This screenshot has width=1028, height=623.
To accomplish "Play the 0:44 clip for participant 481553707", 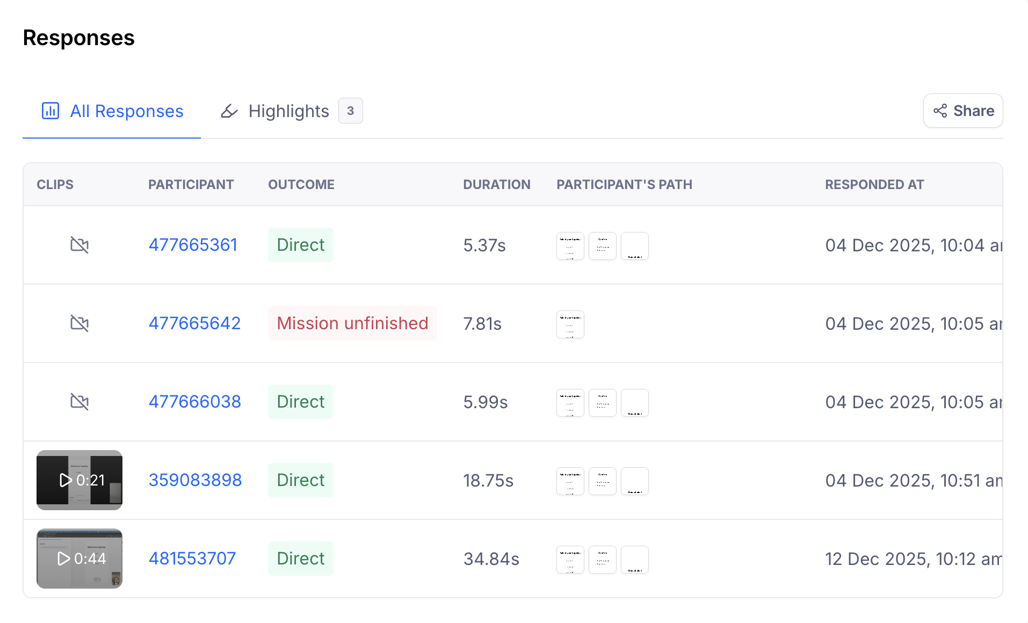I will pyautogui.click(x=79, y=559).
